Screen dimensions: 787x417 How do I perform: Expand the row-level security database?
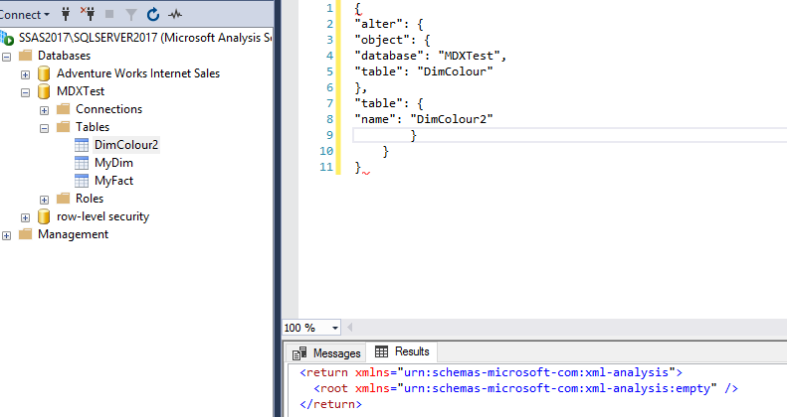(26, 217)
